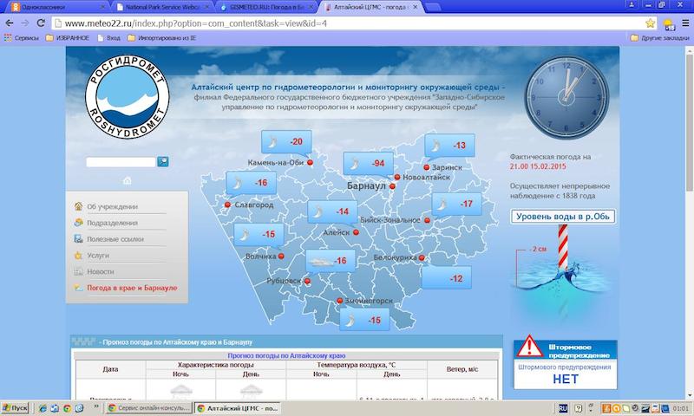Click the white home icon
This screenshot has height=416, width=694.
pyautogui.click(x=128, y=180)
